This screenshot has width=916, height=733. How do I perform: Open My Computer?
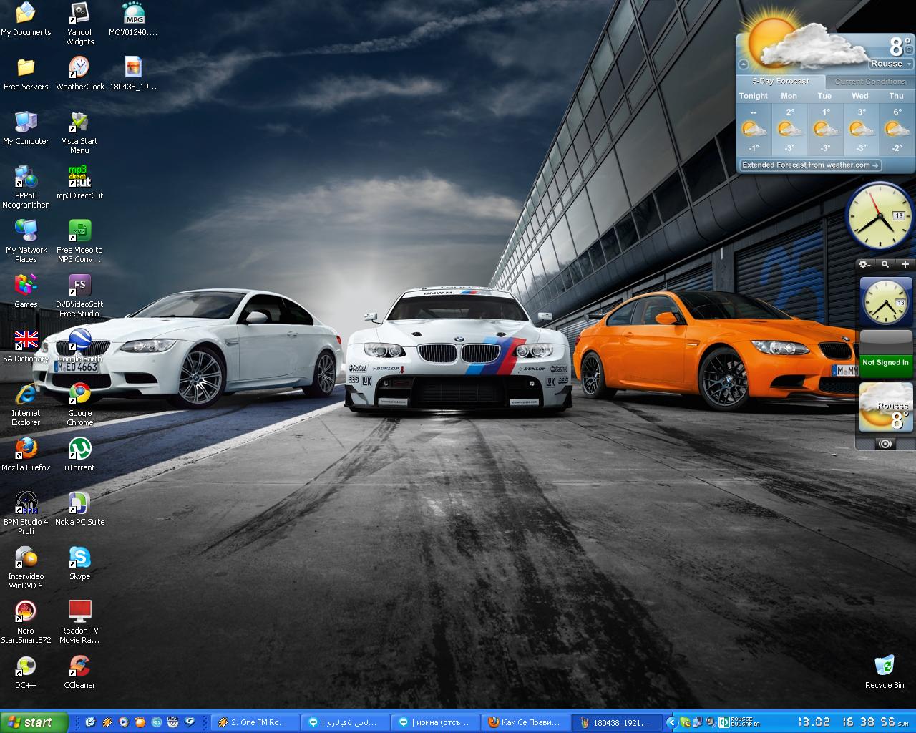coord(26,128)
